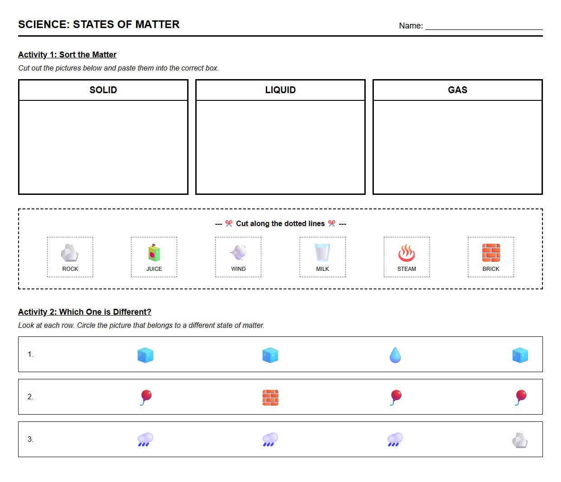This screenshot has width=561, height=482.
Task: Circle the water droplet in row 1
Action: [x=395, y=355]
